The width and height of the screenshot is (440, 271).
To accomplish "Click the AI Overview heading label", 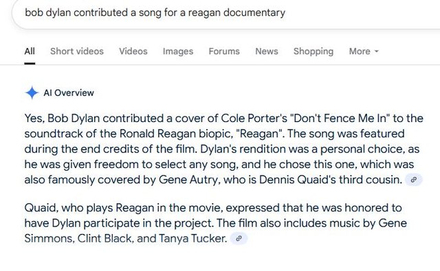I will pos(69,93).
